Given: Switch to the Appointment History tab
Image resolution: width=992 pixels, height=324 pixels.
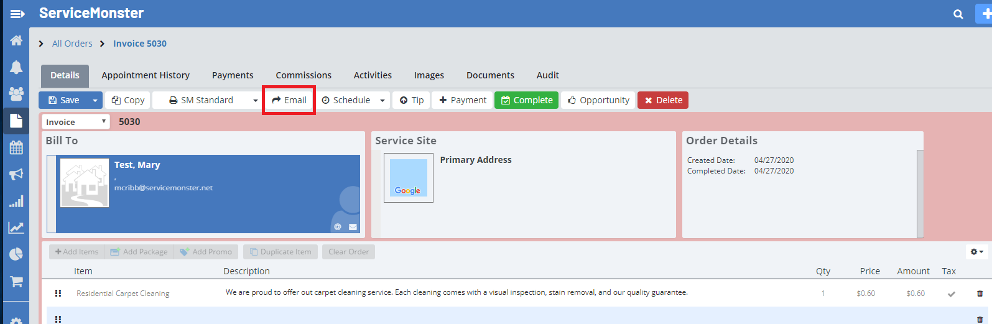Looking at the screenshot, I should [x=146, y=75].
